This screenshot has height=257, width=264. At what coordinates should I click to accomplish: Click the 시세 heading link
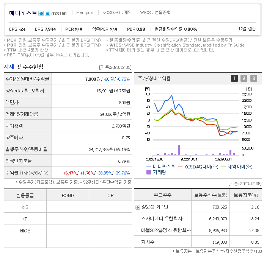click(9, 67)
